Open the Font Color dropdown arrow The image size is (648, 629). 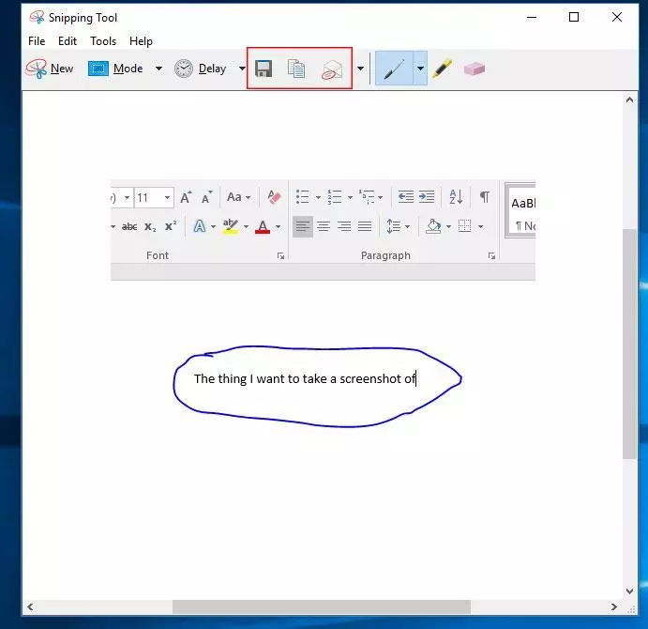coord(279,227)
